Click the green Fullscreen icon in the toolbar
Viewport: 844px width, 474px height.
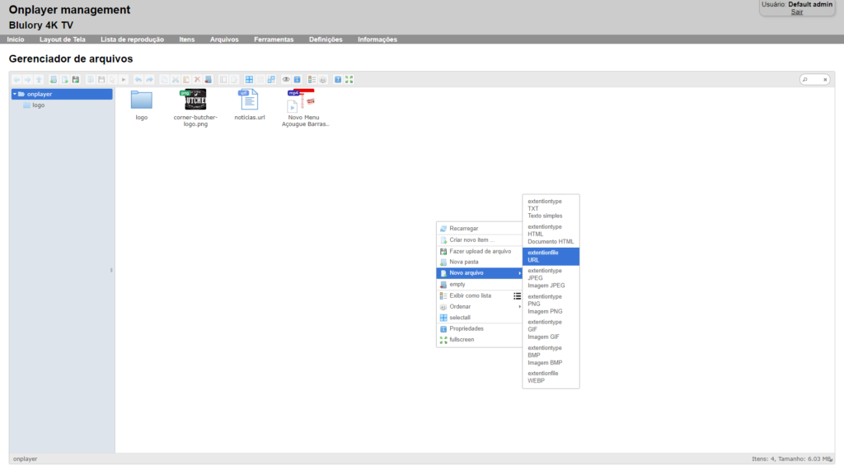click(x=349, y=80)
